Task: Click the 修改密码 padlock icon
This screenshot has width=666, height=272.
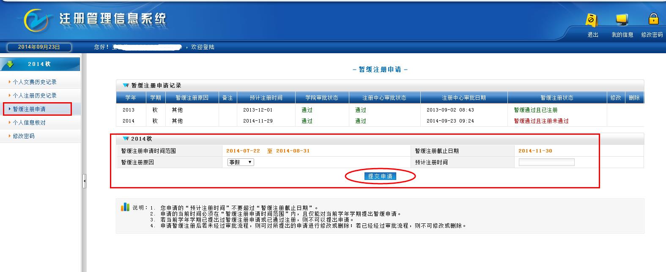Action: pos(653,19)
